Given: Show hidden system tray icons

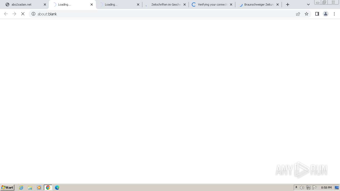Looking at the screenshot, I should click(296, 188).
